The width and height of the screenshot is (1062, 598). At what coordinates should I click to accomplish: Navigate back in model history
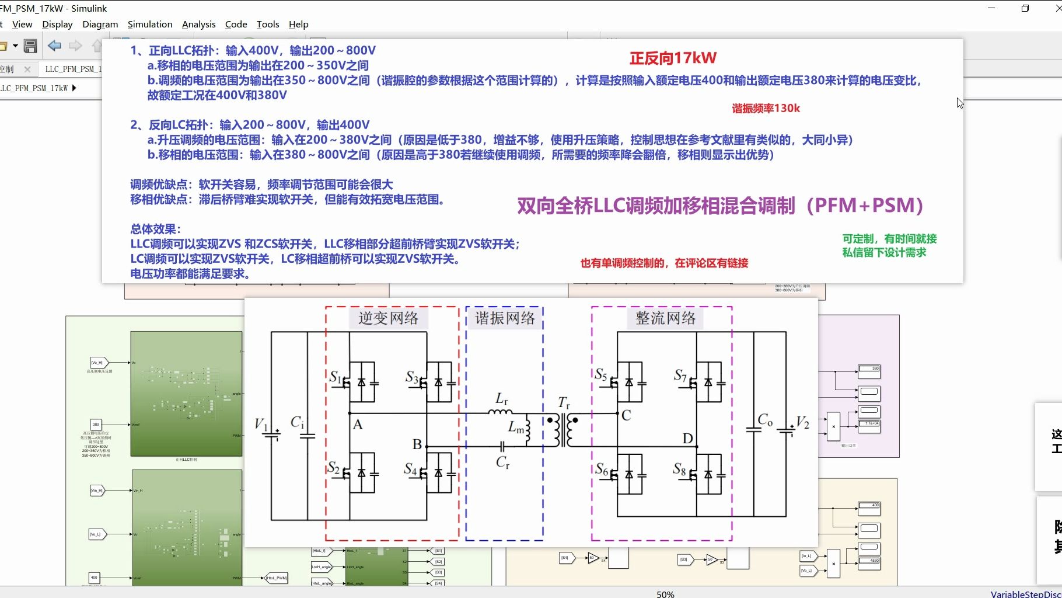tap(54, 46)
